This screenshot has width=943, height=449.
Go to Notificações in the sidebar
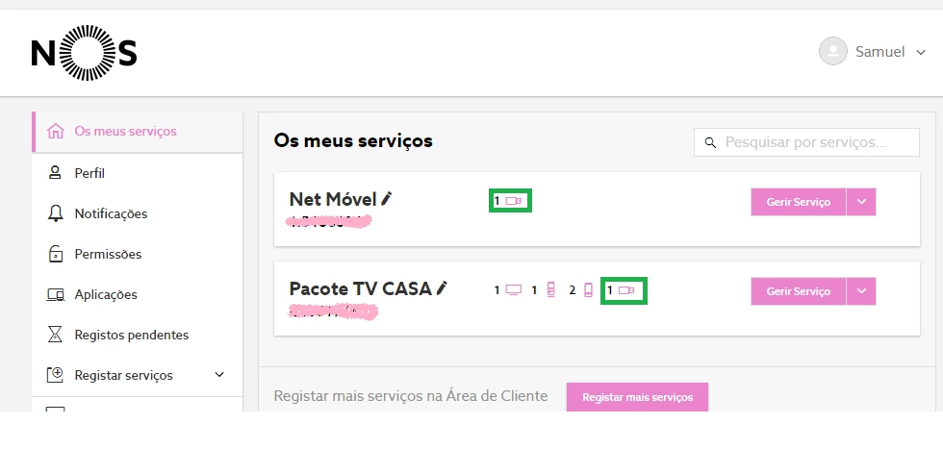111,213
